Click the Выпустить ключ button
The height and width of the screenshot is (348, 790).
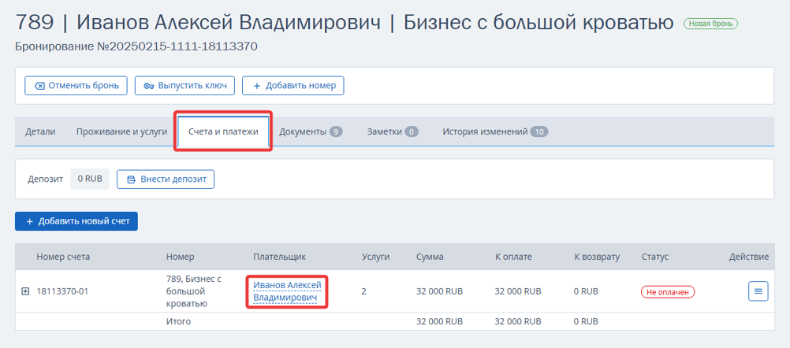(x=184, y=86)
